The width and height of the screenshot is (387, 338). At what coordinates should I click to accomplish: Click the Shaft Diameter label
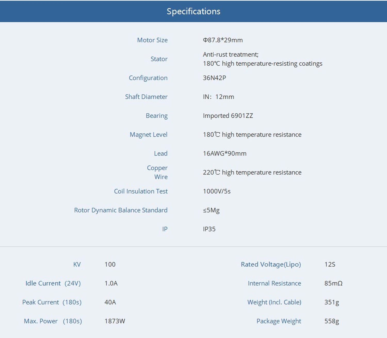coord(146,97)
